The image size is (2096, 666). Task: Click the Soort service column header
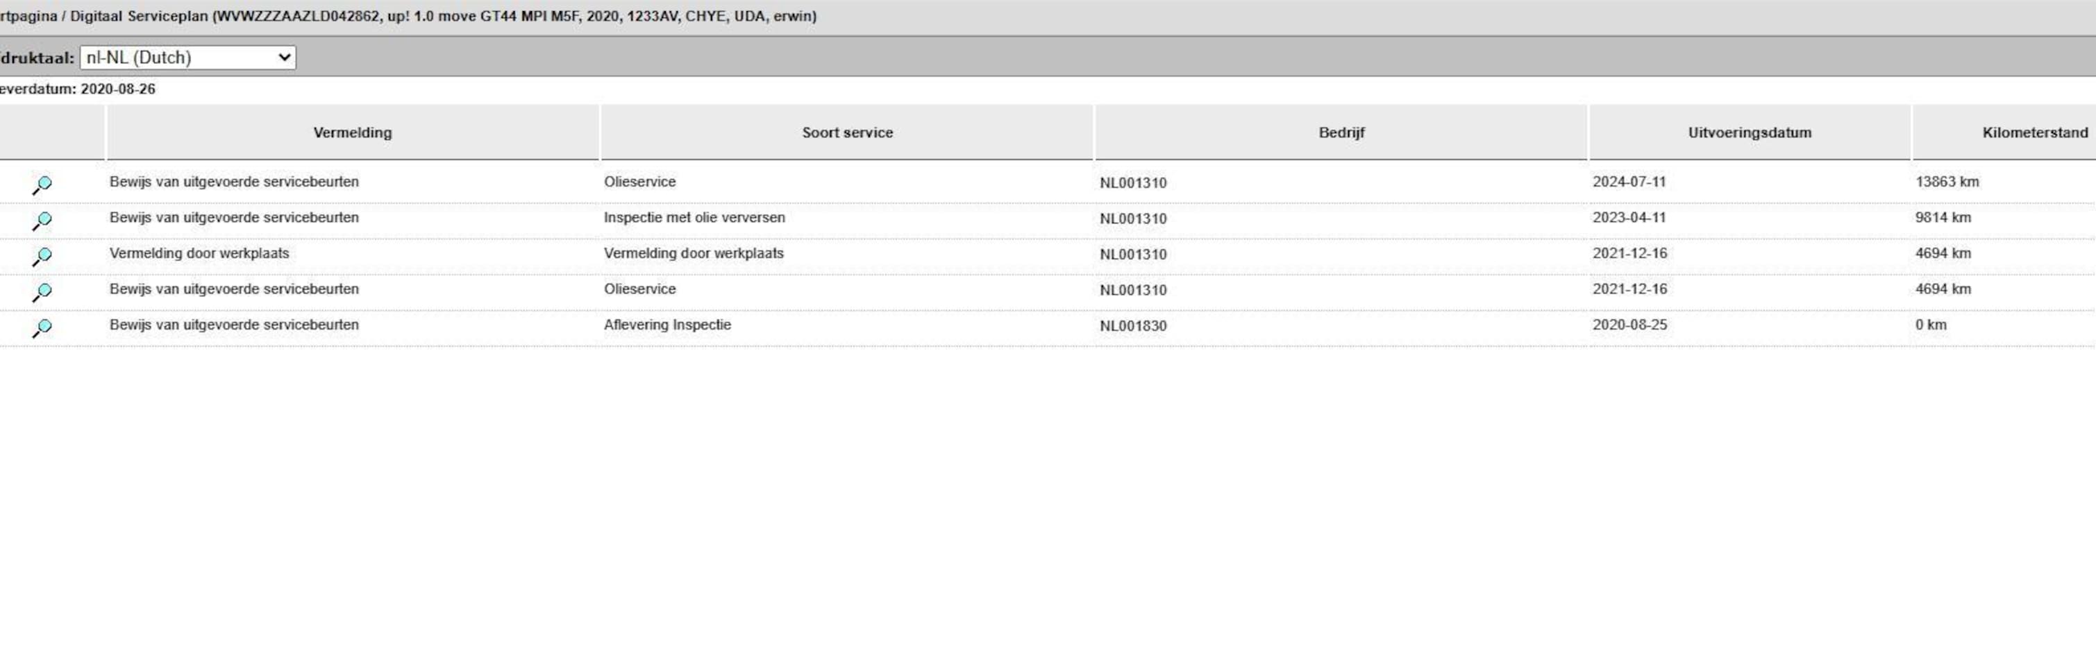click(x=847, y=133)
